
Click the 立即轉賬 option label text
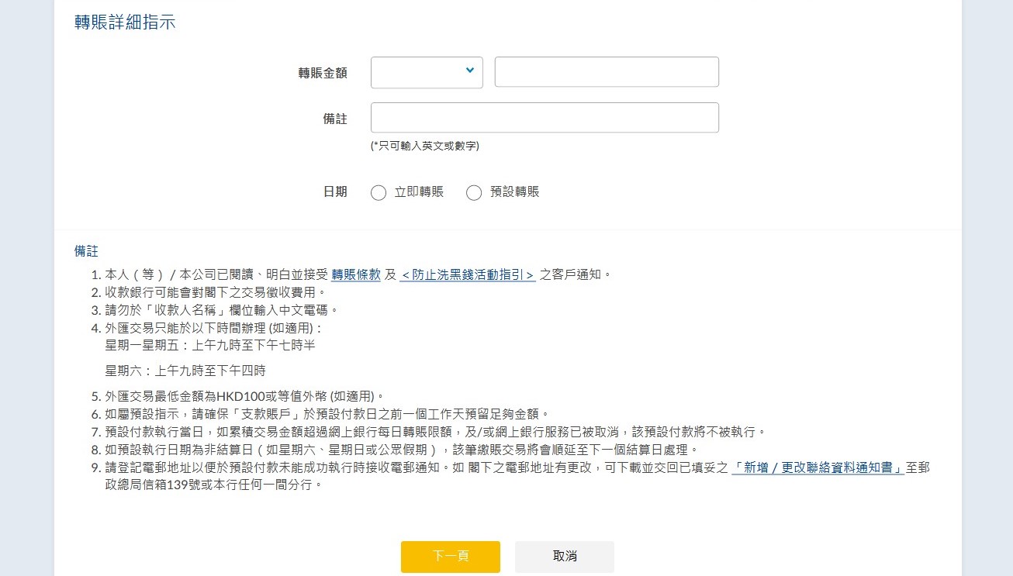click(419, 192)
